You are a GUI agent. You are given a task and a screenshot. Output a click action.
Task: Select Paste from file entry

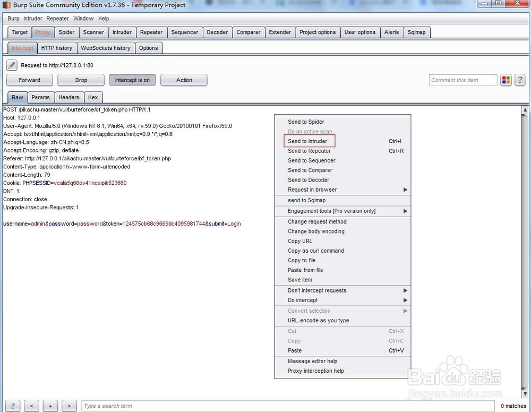342,270
